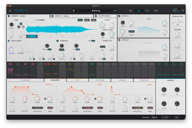
Task: Click the purple lightbulb sound design tips icon
Action: (166, 11)
